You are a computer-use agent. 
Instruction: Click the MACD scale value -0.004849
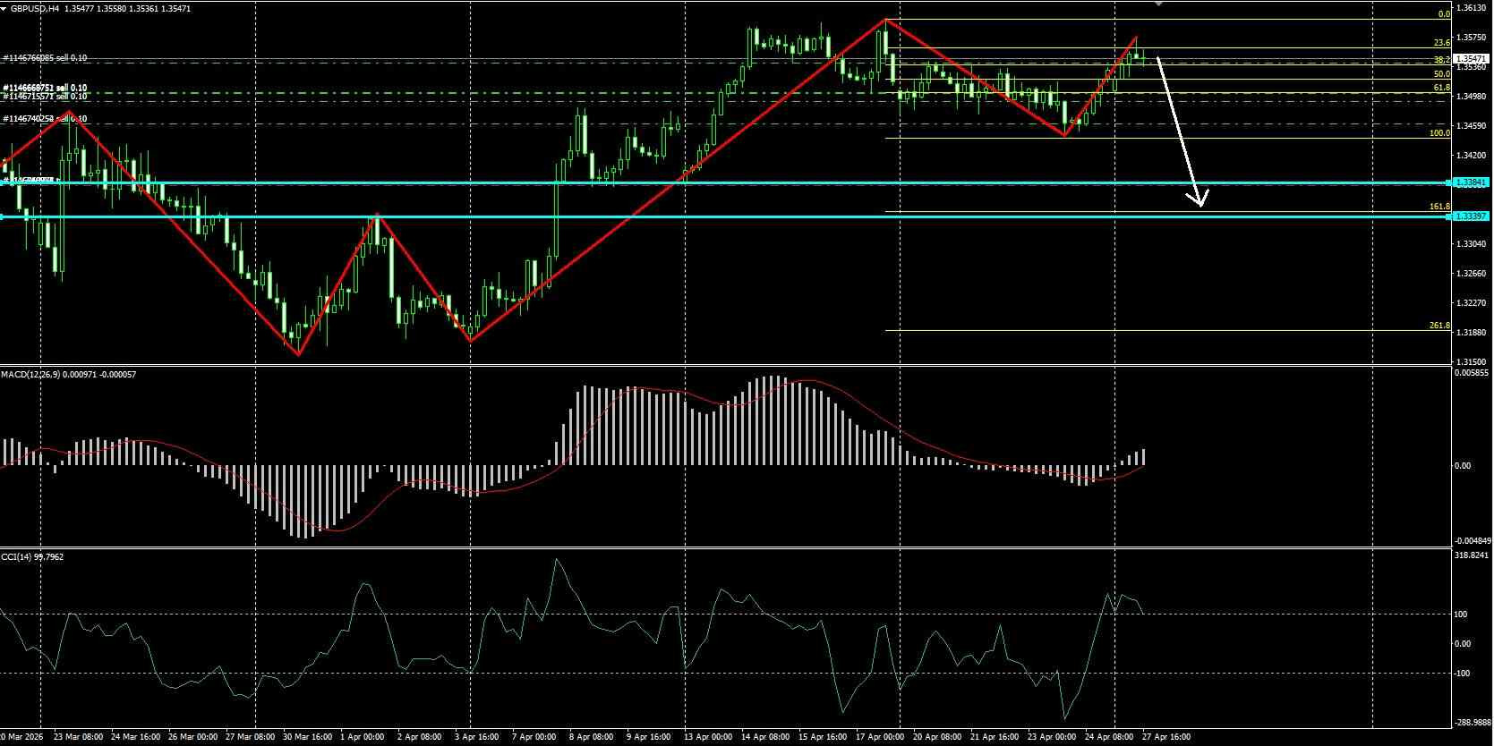pos(1472,540)
